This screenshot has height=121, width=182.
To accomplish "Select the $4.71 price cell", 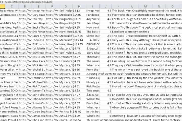I will (79, 86).
